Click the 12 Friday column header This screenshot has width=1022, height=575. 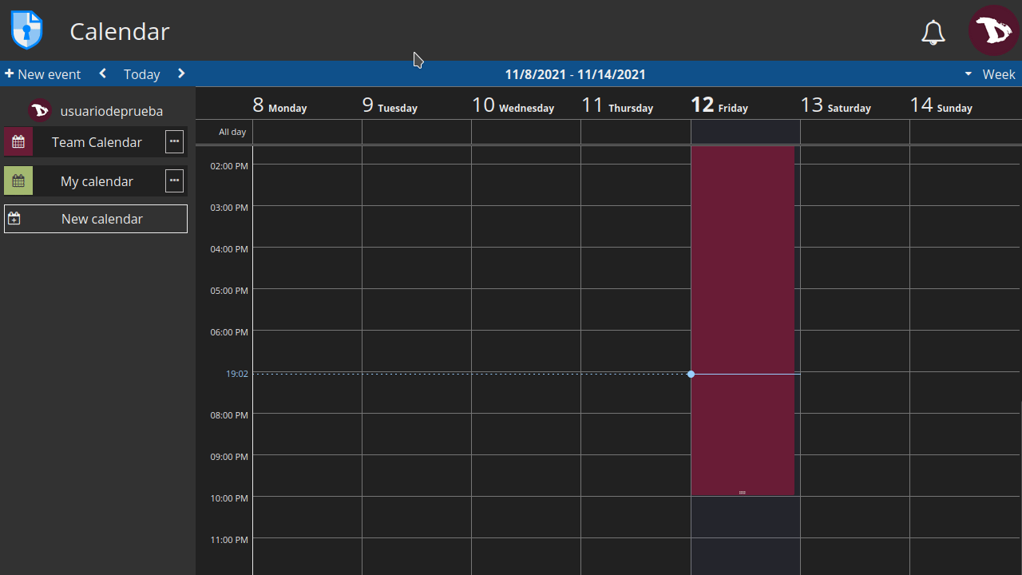point(719,105)
